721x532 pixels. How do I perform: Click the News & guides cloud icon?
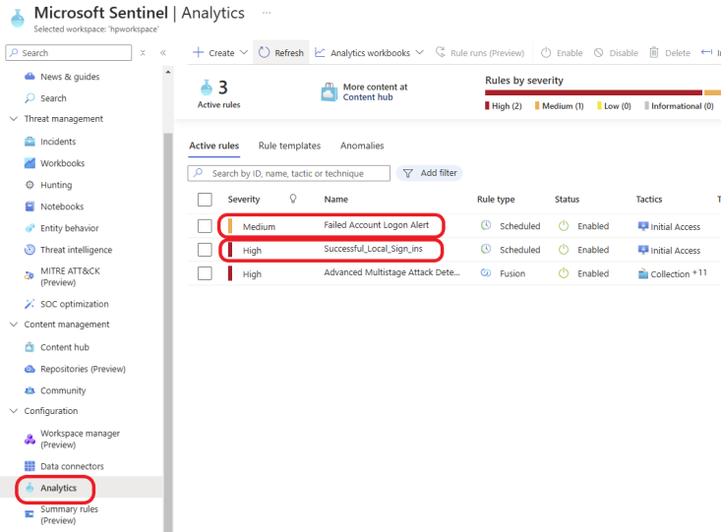(x=30, y=77)
